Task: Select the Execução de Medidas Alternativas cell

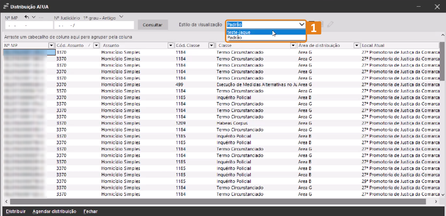Action: (x=256, y=84)
